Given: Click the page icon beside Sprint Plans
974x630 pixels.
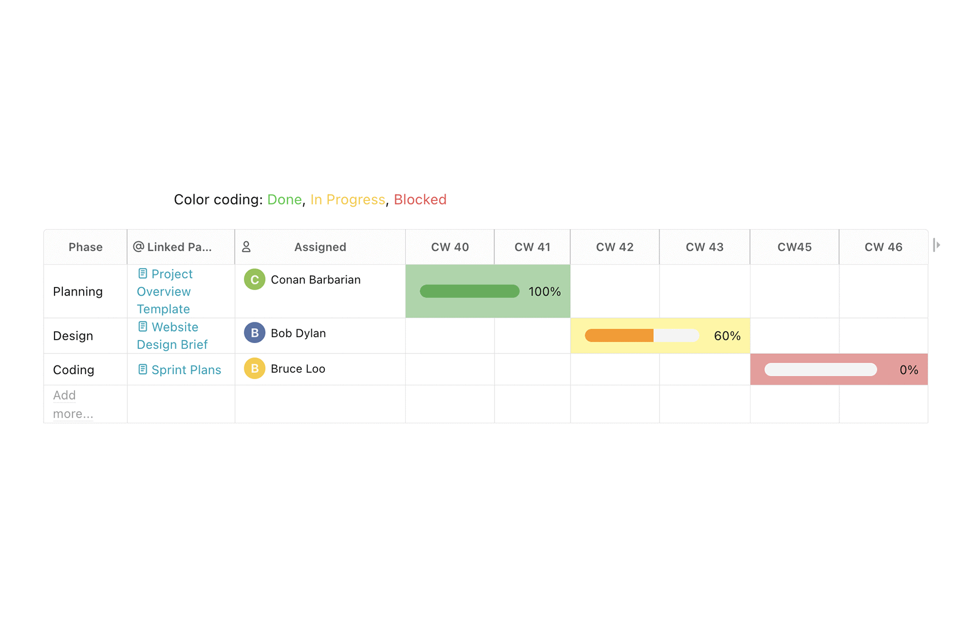Looking at the screenshot, I should (143, 369).
